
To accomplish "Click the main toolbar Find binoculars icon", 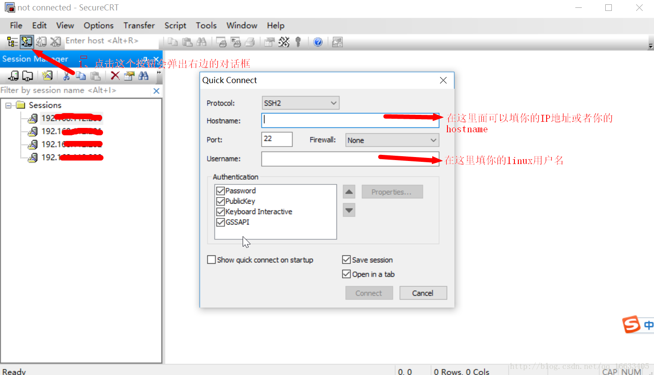I will pyautogui.click(x=201, y=42).
